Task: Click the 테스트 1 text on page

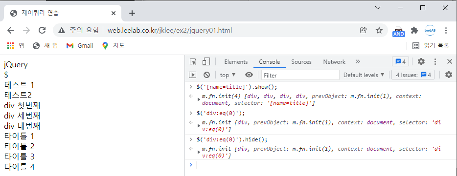Action: (x=19, y=85)
